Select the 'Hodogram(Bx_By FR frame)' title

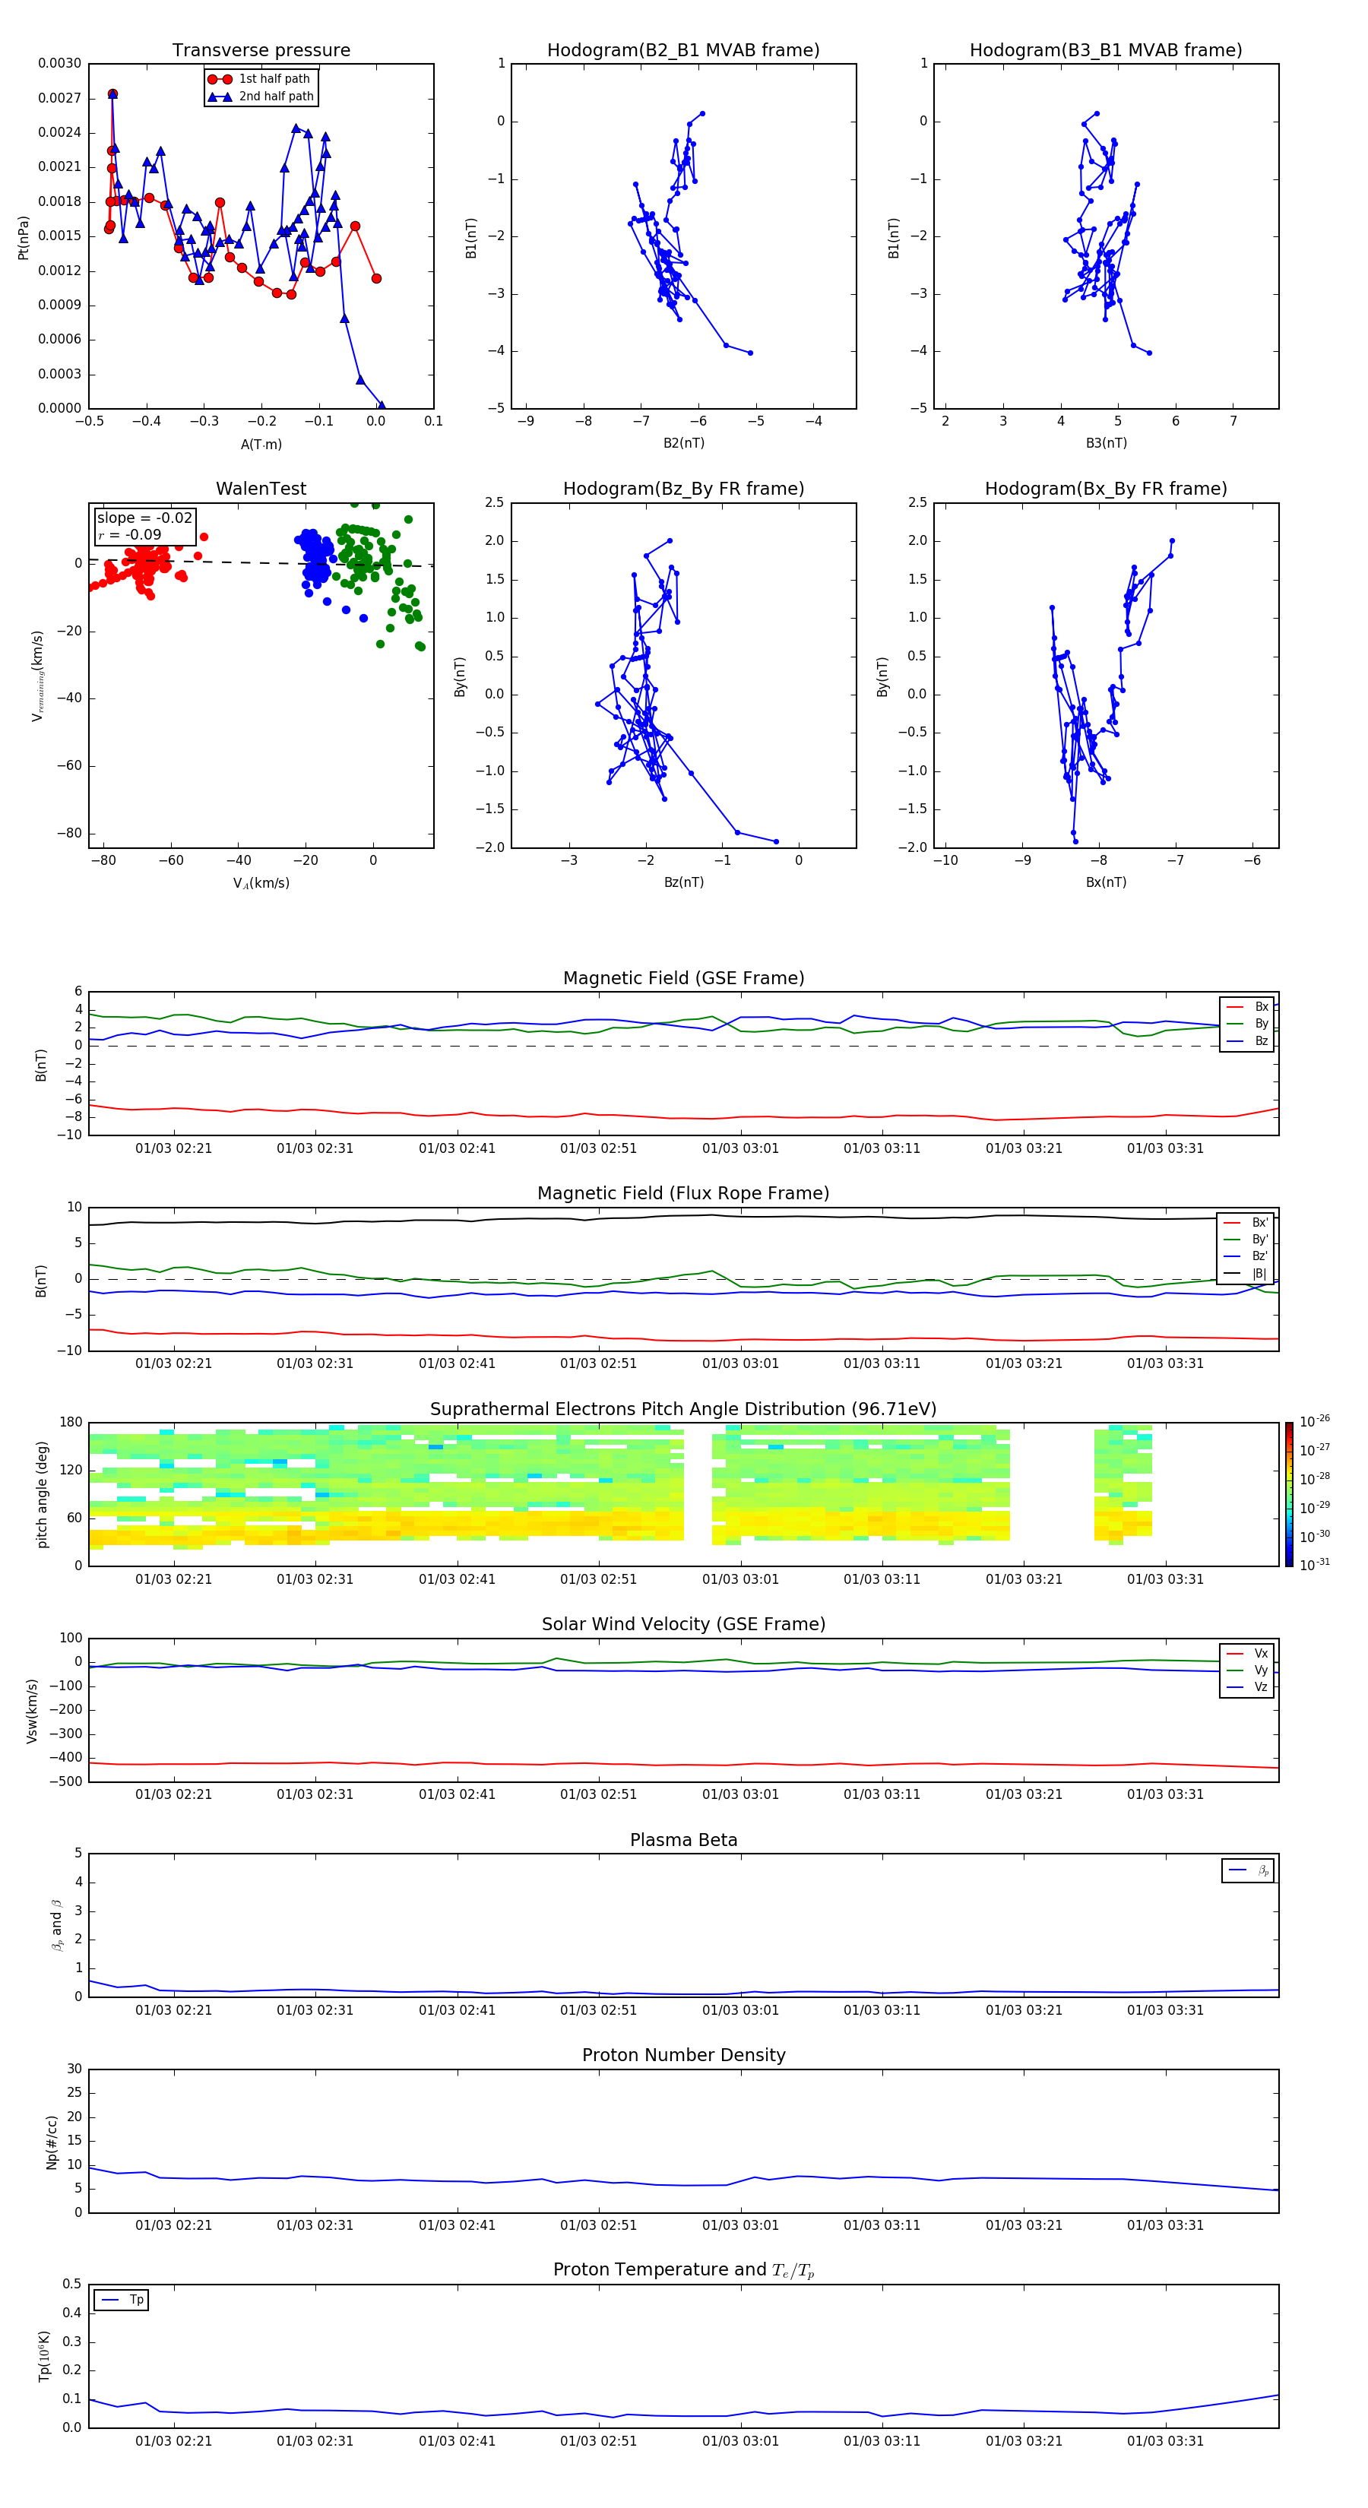coord(1106,489)
